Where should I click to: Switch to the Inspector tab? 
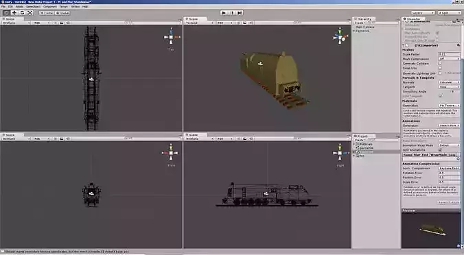413,19
